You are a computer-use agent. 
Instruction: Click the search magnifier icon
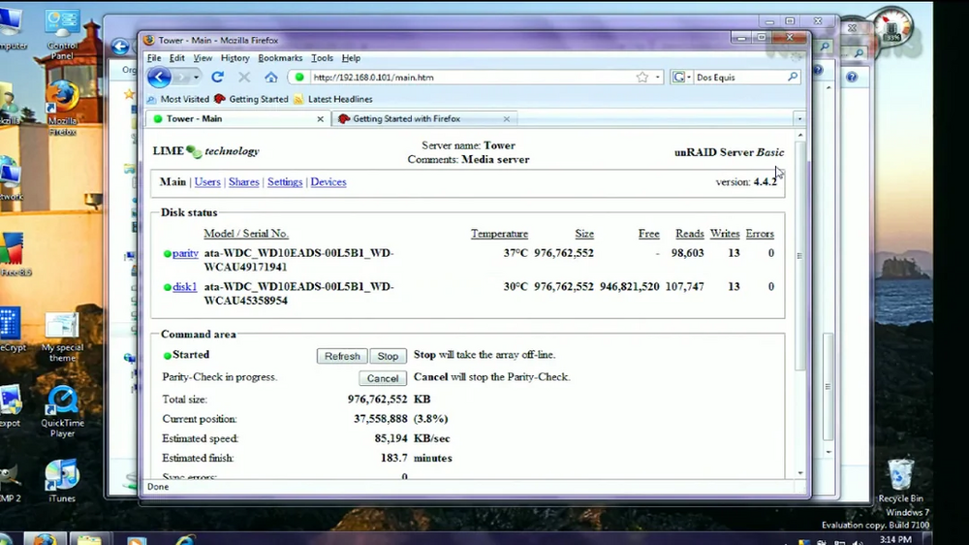pos(793,77)
